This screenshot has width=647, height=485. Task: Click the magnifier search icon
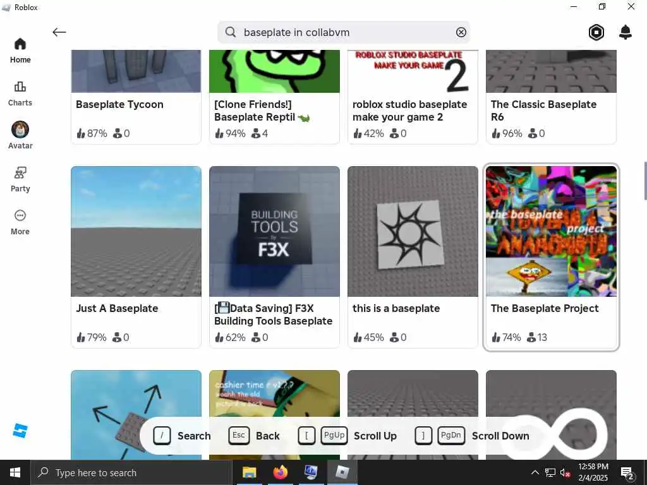[231, 32]
